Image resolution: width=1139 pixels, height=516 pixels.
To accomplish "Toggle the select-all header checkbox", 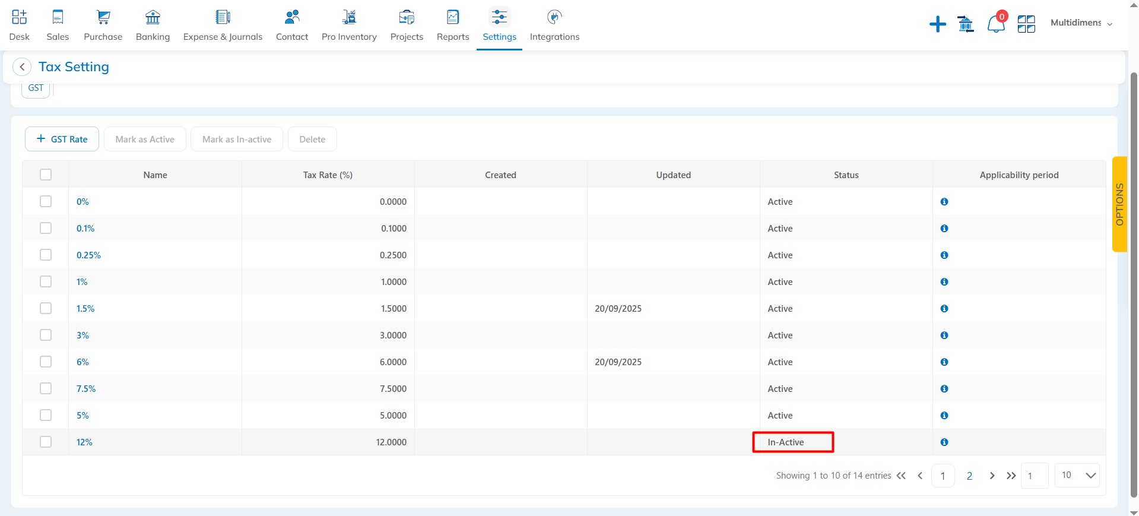I will (46, 175).
